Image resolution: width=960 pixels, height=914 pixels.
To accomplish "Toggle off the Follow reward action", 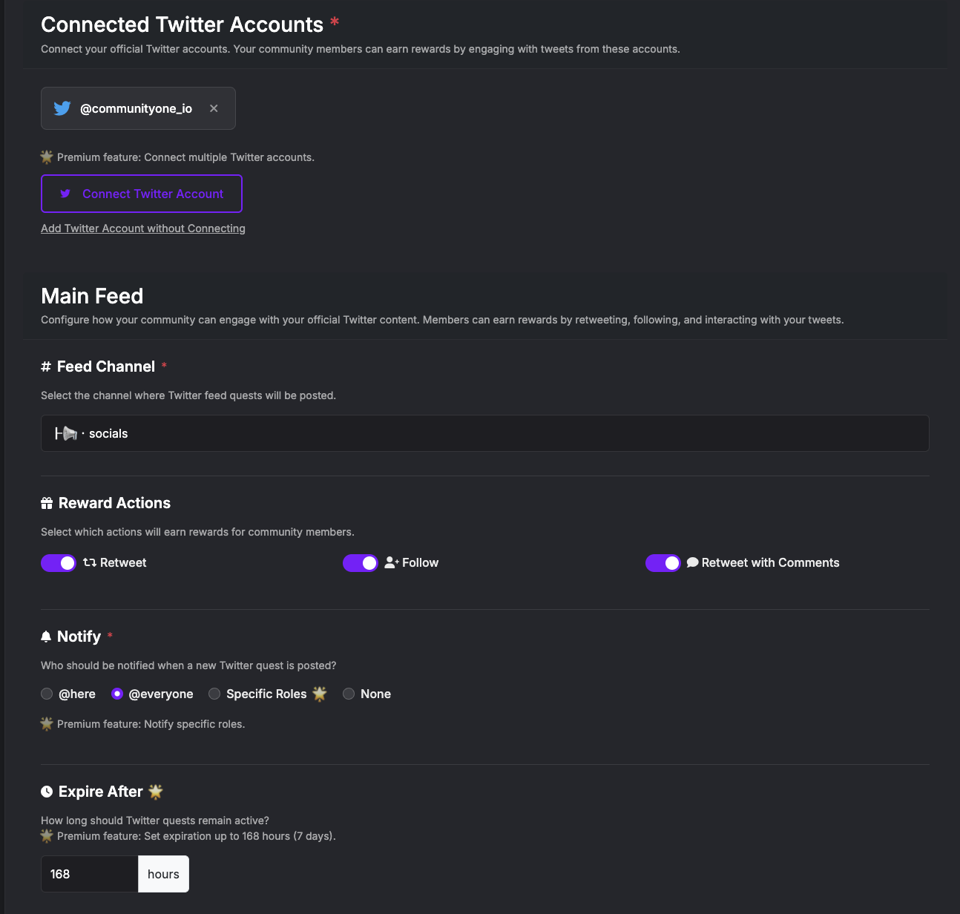I will [361, 563].
